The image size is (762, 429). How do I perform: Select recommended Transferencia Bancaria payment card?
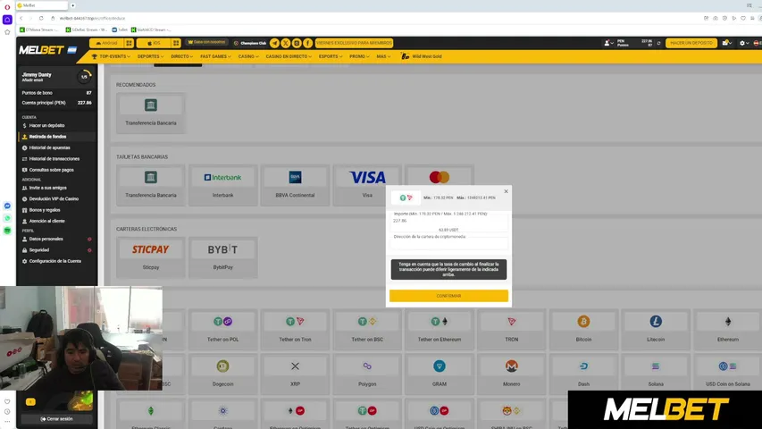151,113
